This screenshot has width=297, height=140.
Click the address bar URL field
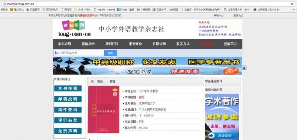(x=148, y=4)
